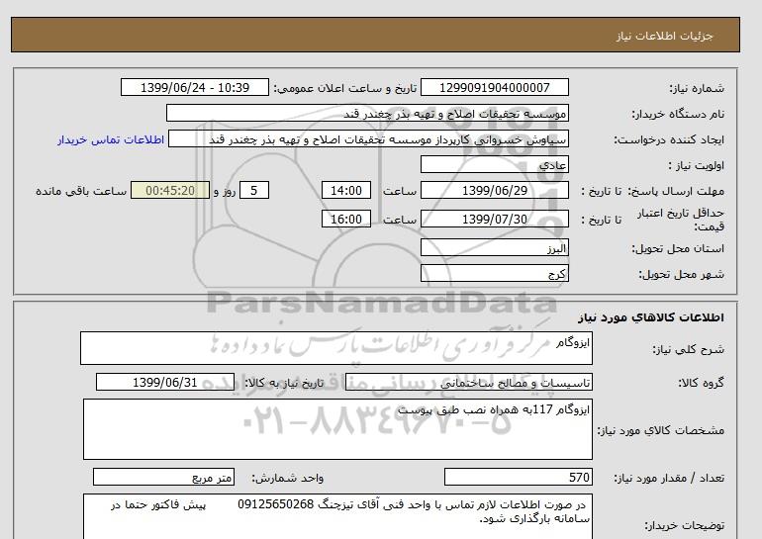The width and height of the screenshot is (762, 539).
Task: Click the header جزئیات اطلاعات نیاز
Action: click(x=665, y=36)
